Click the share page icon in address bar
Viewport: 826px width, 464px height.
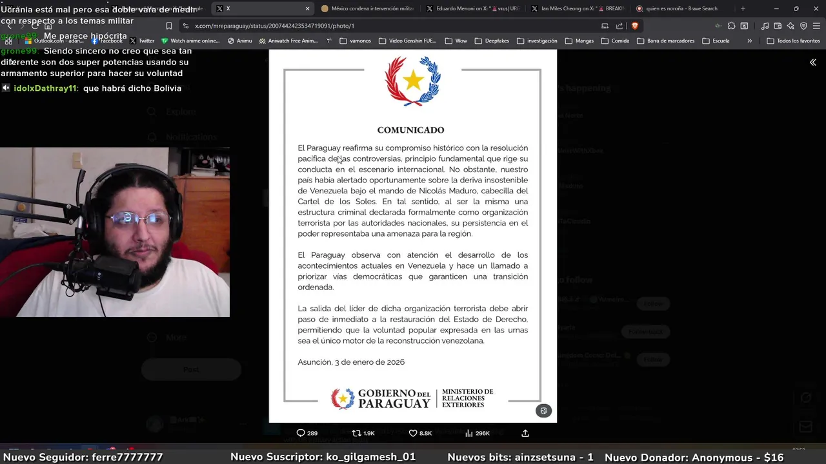click(619, 26)
